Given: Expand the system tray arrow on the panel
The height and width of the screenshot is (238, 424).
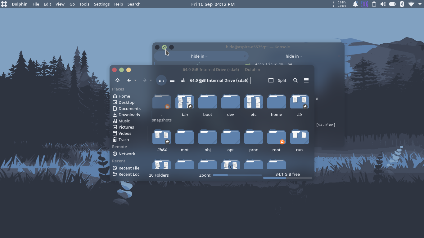Looking at the screenshot, I should pos(420,4).
